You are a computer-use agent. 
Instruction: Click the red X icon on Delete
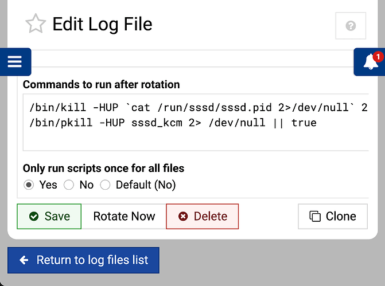183,217
